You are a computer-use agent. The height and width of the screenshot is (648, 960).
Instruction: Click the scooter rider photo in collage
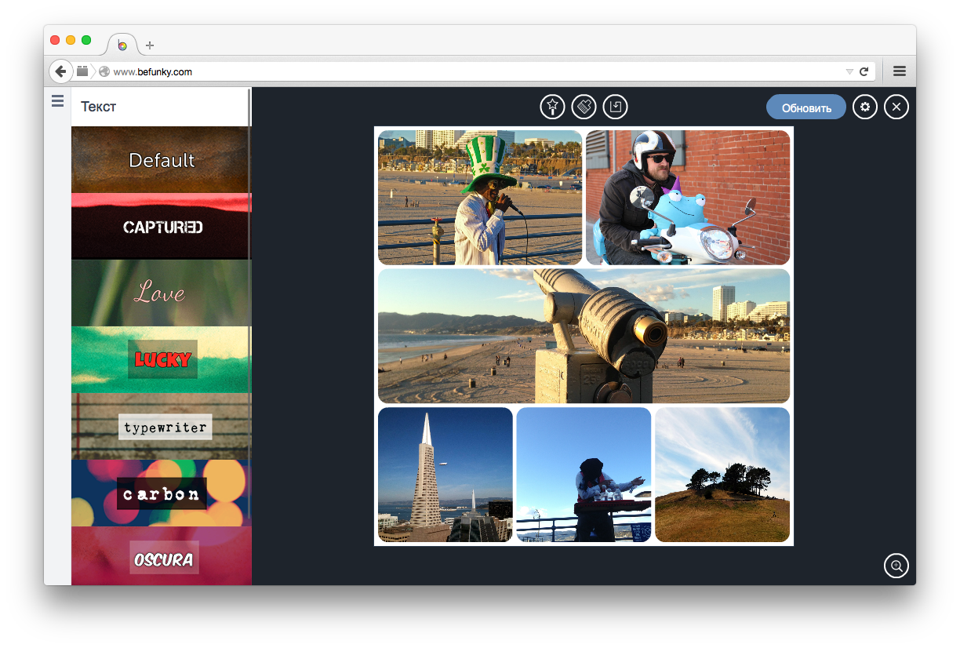pos(687,198)
